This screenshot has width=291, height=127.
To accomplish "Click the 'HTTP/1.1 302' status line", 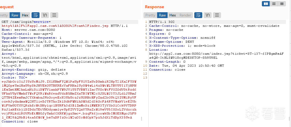I will pos(162,22).
